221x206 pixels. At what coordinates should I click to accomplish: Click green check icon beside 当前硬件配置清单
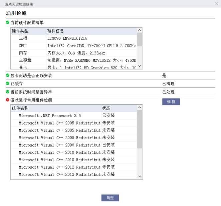[8, 22]
